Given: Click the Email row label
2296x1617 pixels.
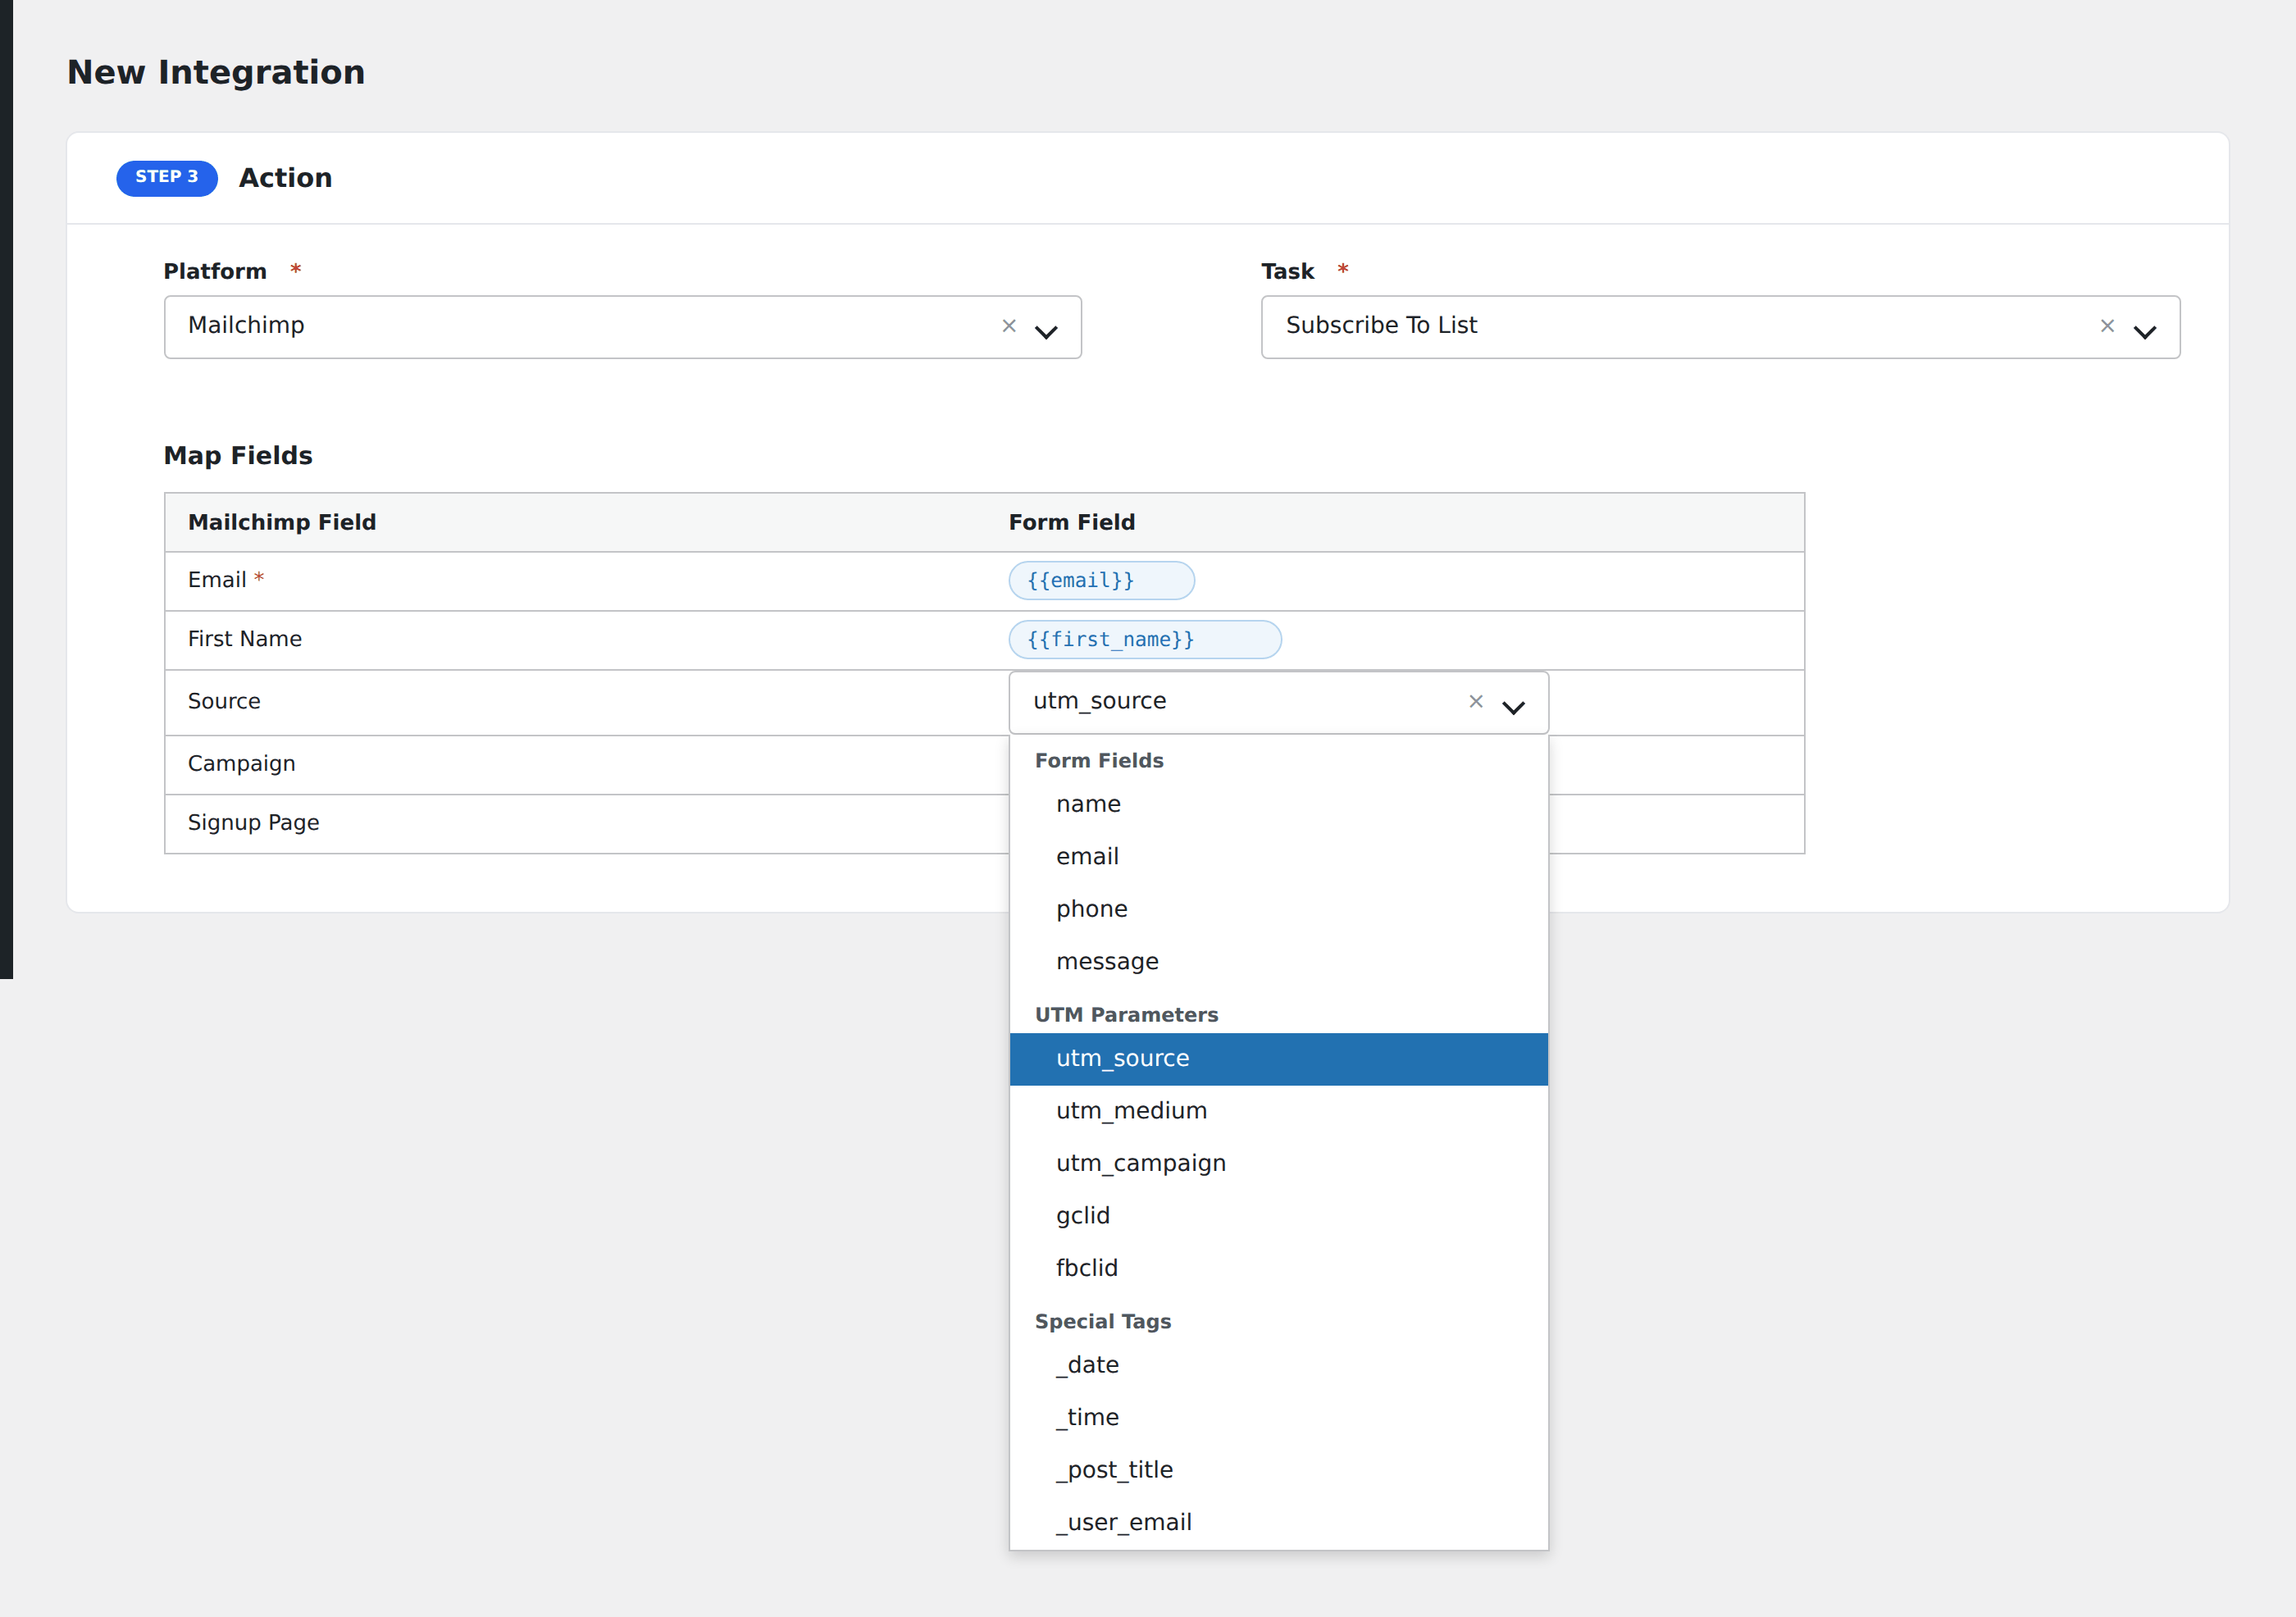Looking at the screenshot, I should pos(217,581).
